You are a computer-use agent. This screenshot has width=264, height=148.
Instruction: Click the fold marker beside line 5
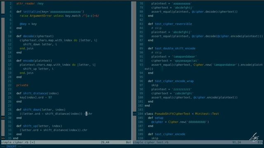3,16
